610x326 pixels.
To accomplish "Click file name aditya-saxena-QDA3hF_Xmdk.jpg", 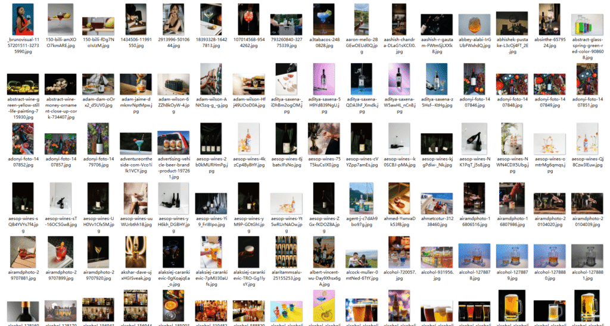I will point(362,105).
